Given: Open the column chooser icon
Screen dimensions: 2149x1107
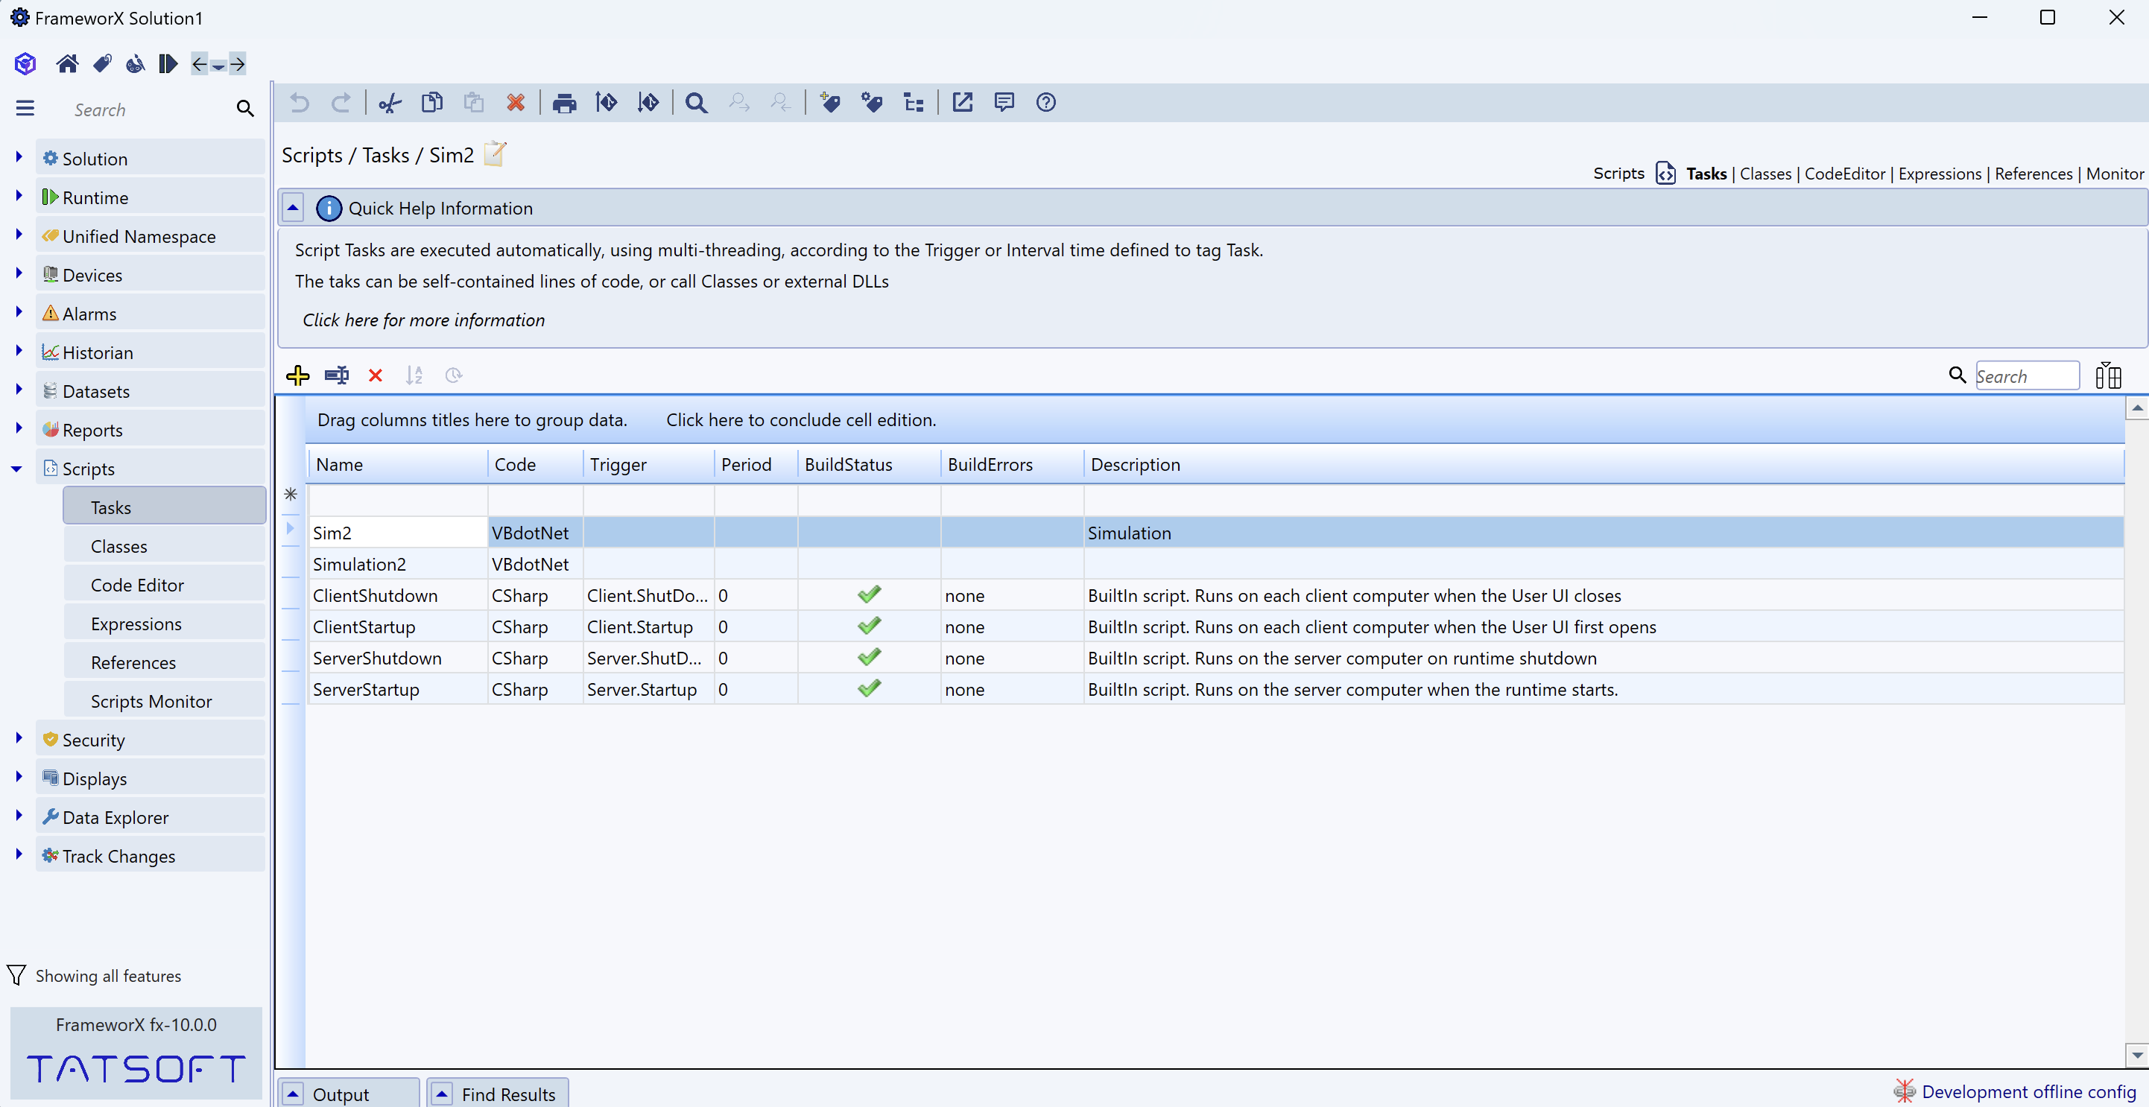Looking at the screenshot, I should 2108,375.
